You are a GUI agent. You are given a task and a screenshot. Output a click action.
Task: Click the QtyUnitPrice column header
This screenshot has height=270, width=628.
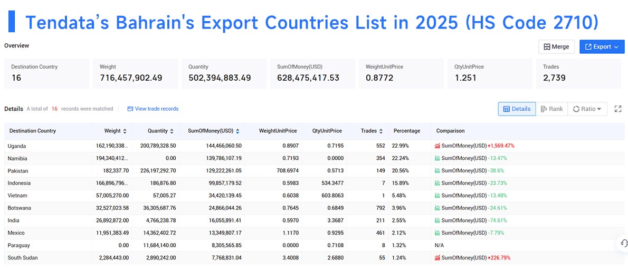[x=327, y=131]
